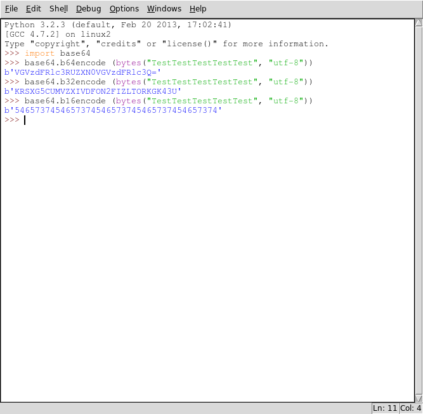
Task: Click the Python 3.2.3 version line
Action: pos(118,25)
